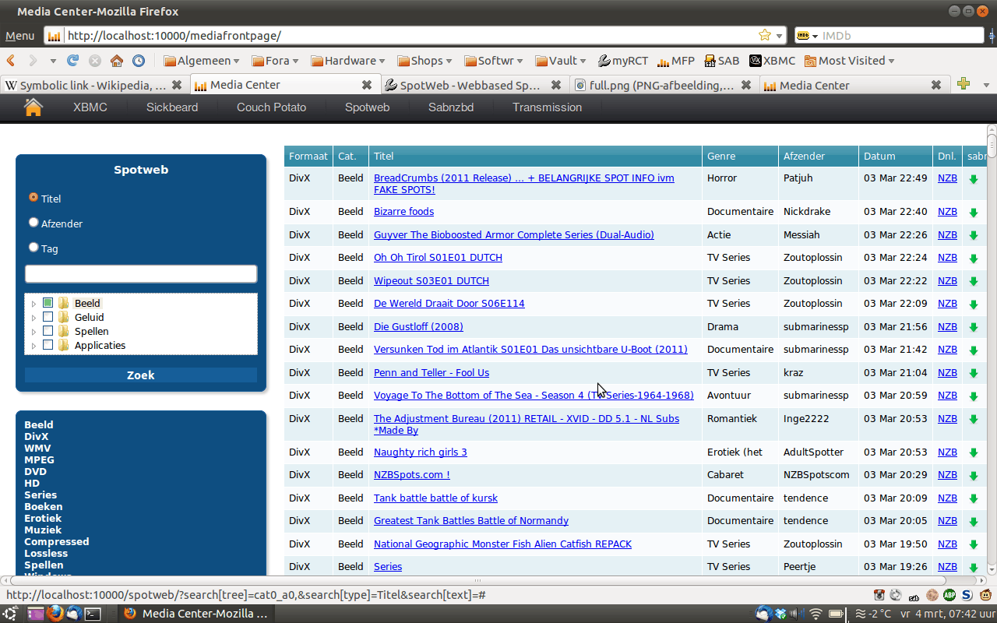997x623 pixels.
Task: Click the vertical page scrollbar
Action: point(992,146)
